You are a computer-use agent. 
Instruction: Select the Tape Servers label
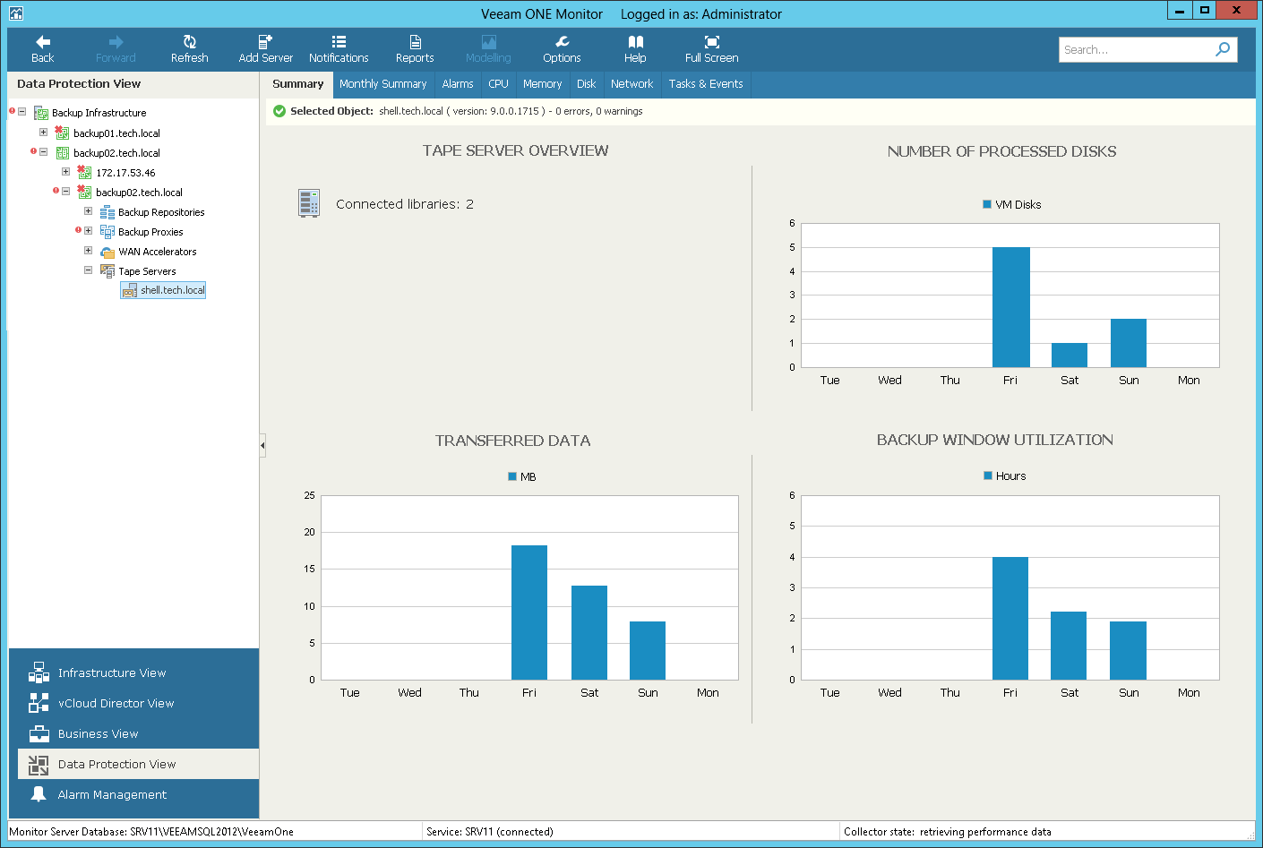[147, 271]
